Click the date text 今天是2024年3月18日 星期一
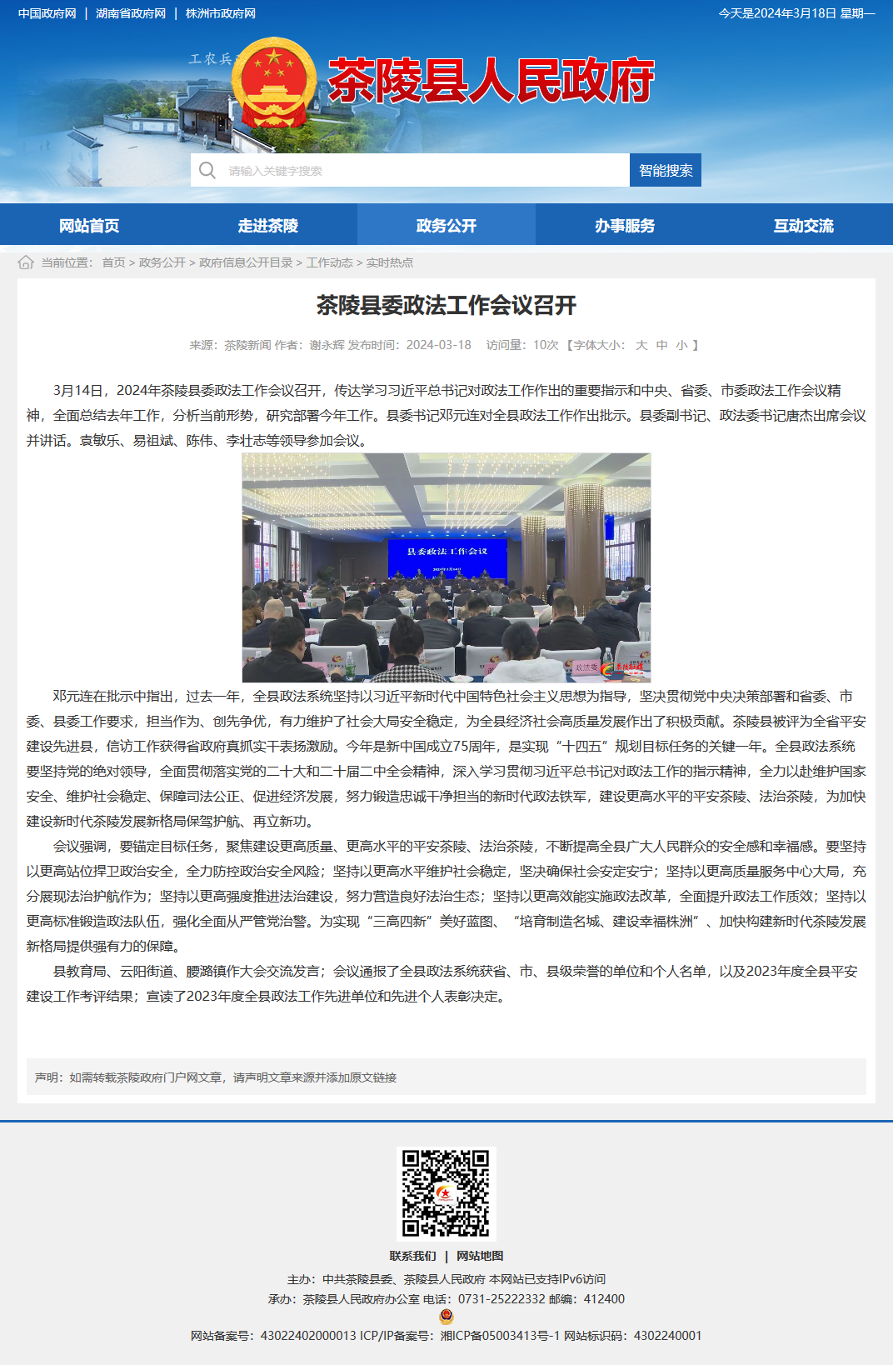This screenshot has height=1365, width=893. pos(797,13)
